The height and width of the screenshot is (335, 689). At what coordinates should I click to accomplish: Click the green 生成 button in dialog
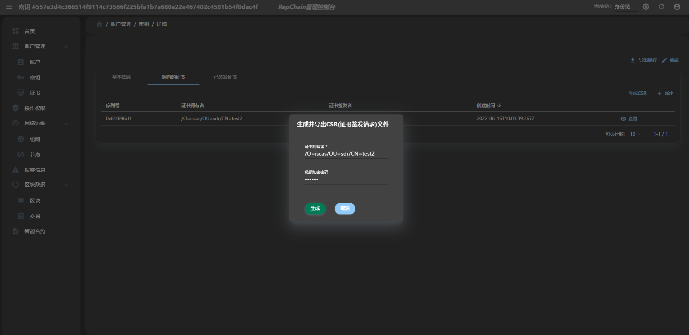(x=315, y=209)
